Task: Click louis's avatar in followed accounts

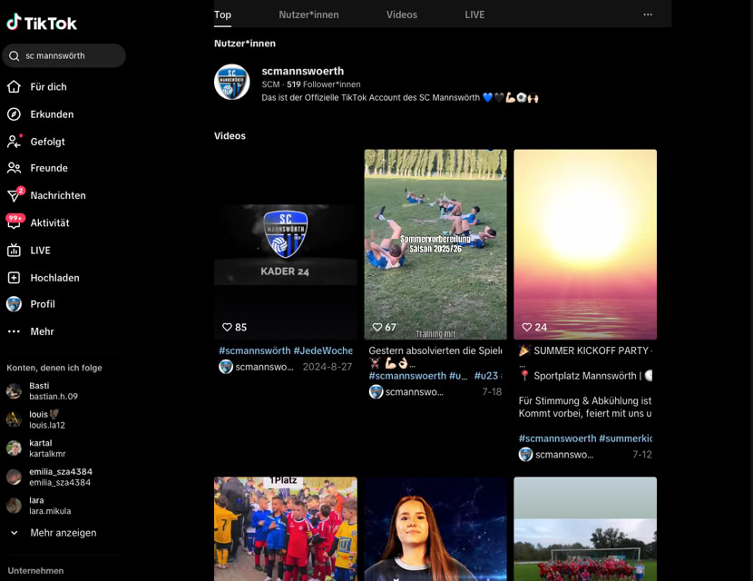Action: [14, 419]
